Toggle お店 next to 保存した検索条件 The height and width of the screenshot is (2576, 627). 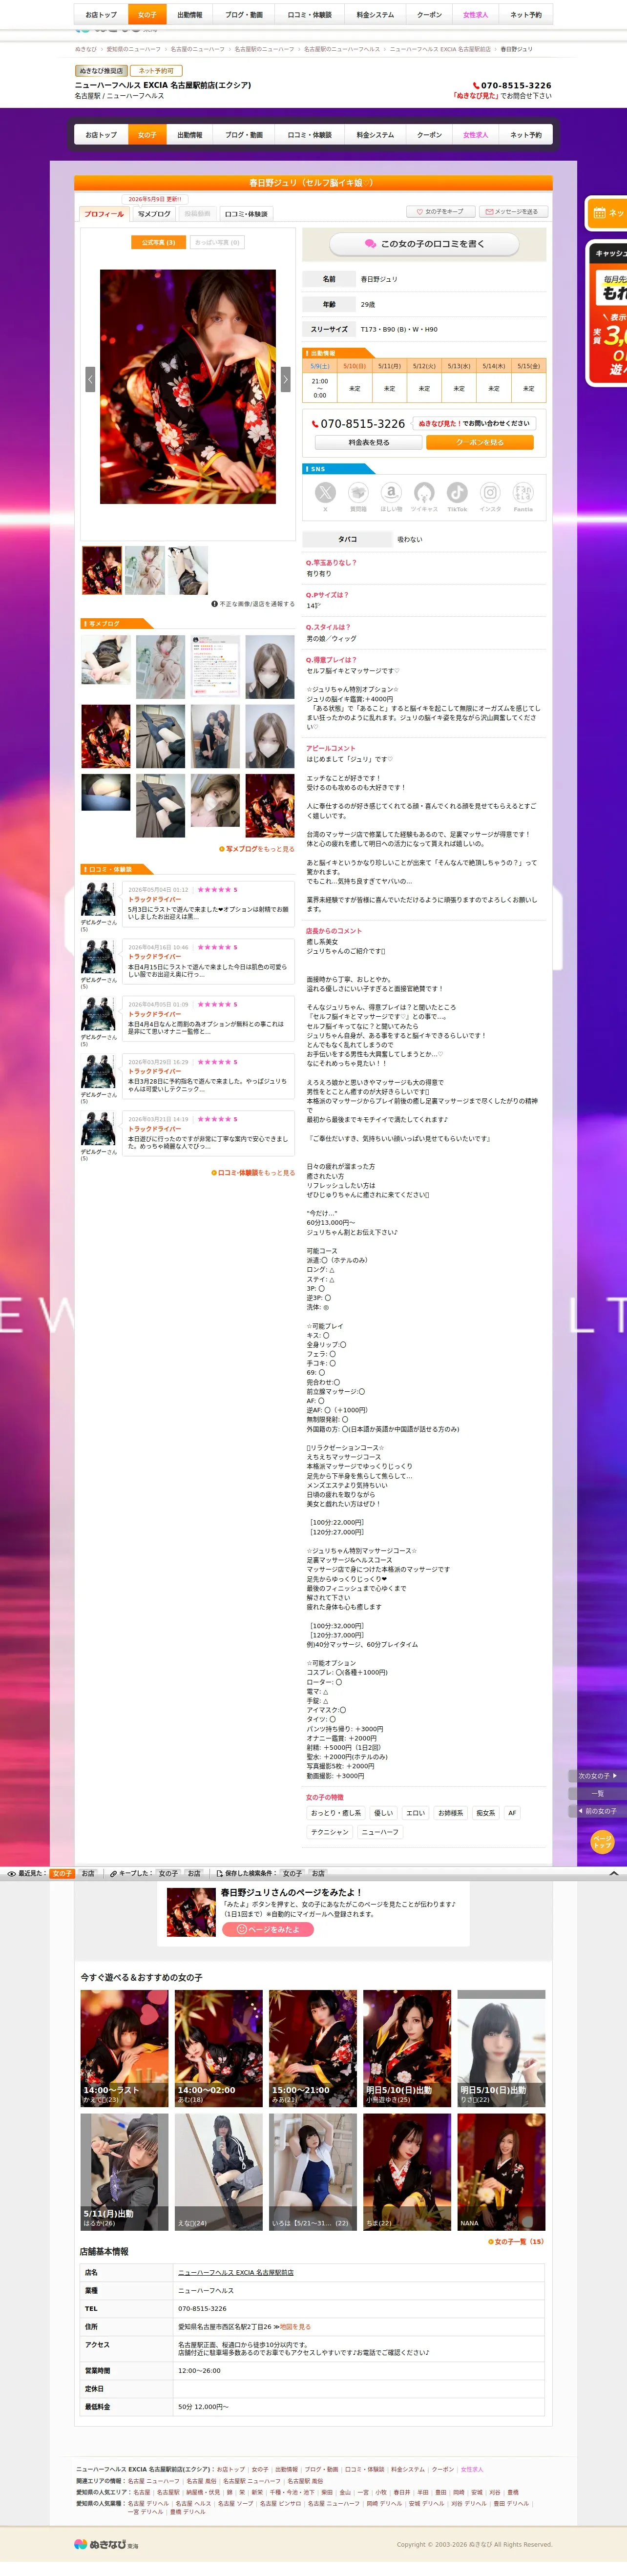point(318,1873)
